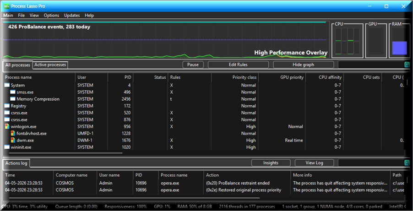Select the ProBalance restraint ended log entry
The height and width of the screenshot is (211, 413).
tap(204, 183)
